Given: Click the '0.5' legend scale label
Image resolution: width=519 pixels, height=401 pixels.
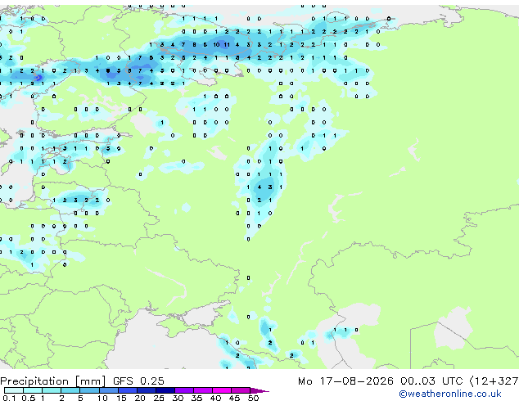Looking at the screenshot, I should (x=28, y=398).
